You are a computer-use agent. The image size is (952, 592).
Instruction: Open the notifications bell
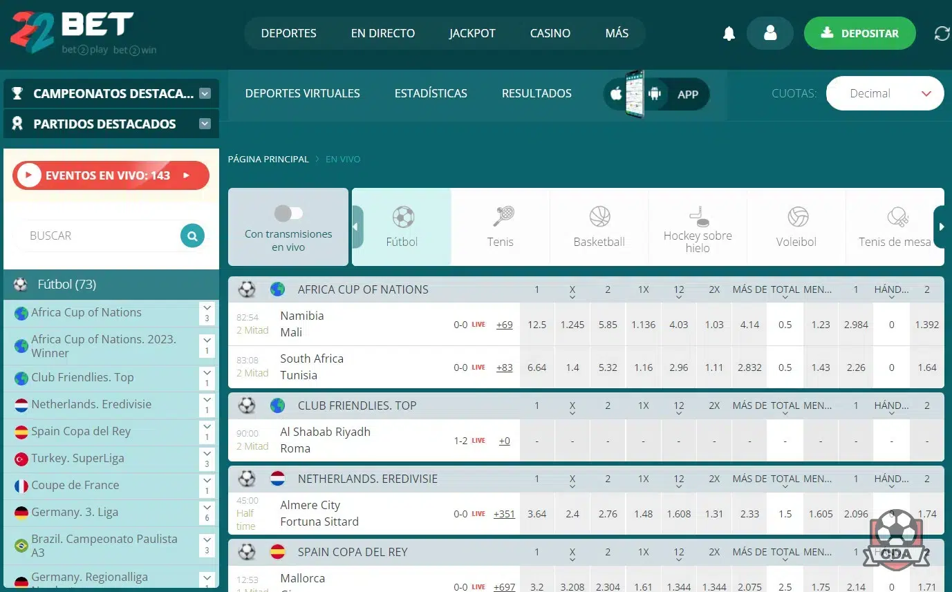[x=729, y=34]
